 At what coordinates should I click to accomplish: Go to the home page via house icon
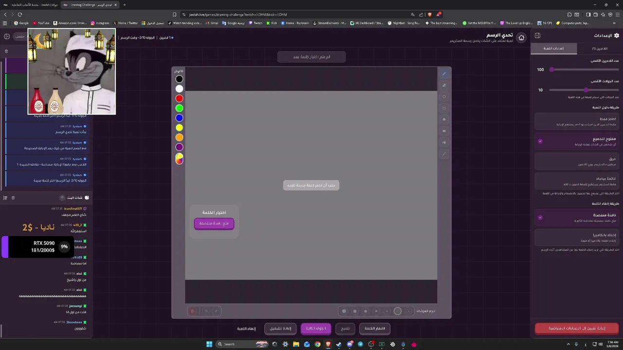(x=521, y=38)
